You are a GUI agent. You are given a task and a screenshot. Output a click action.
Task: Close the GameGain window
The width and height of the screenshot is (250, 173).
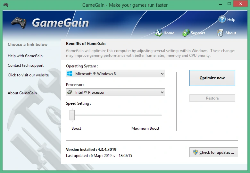241,4
